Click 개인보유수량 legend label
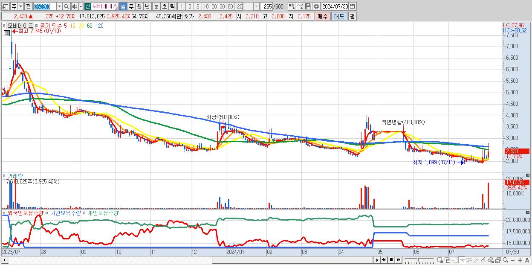This screenshot has height=265, width=532. point(103,213)
